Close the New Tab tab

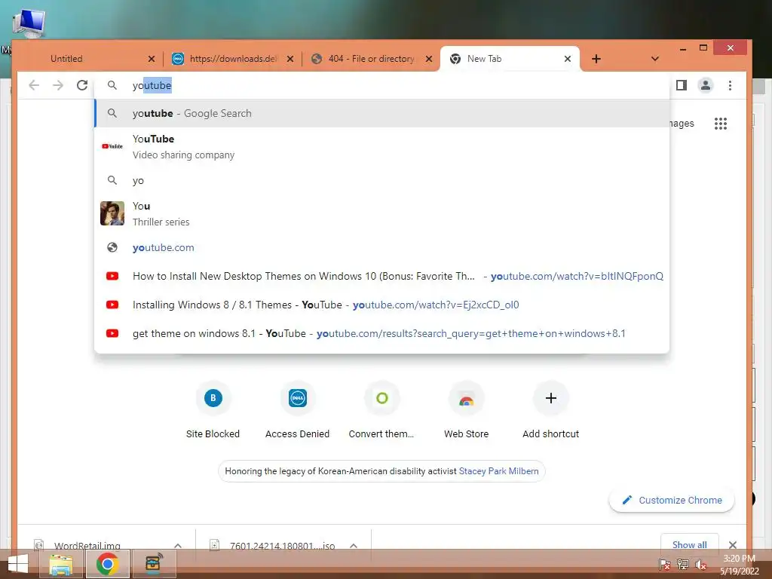[568, 59]
